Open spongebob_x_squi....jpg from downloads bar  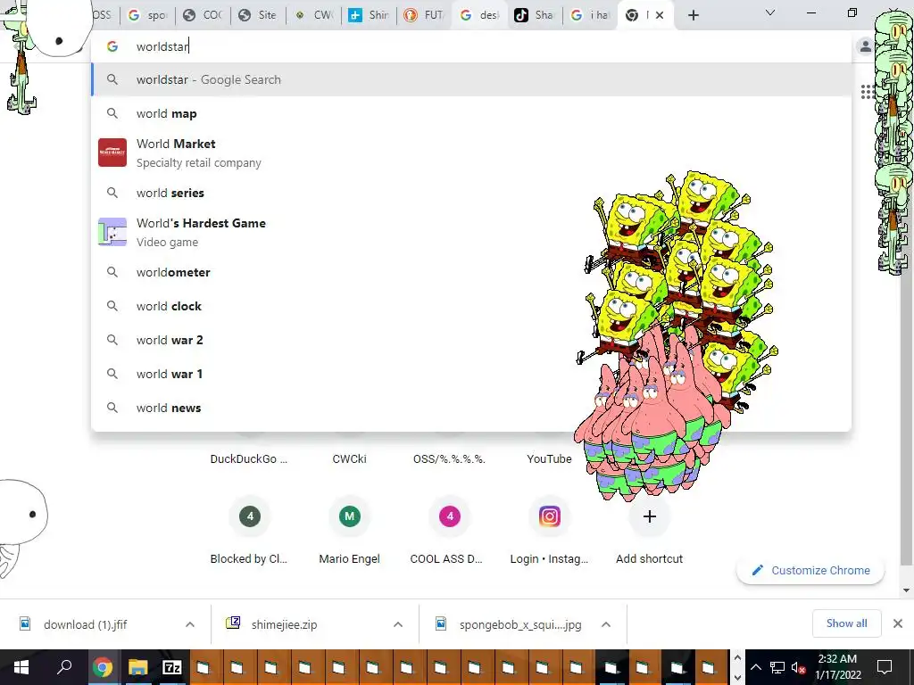(520, 624)
